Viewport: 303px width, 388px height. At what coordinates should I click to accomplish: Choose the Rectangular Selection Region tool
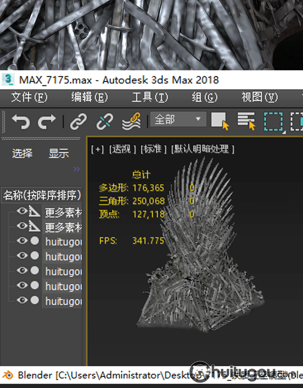tap(274, 121)
